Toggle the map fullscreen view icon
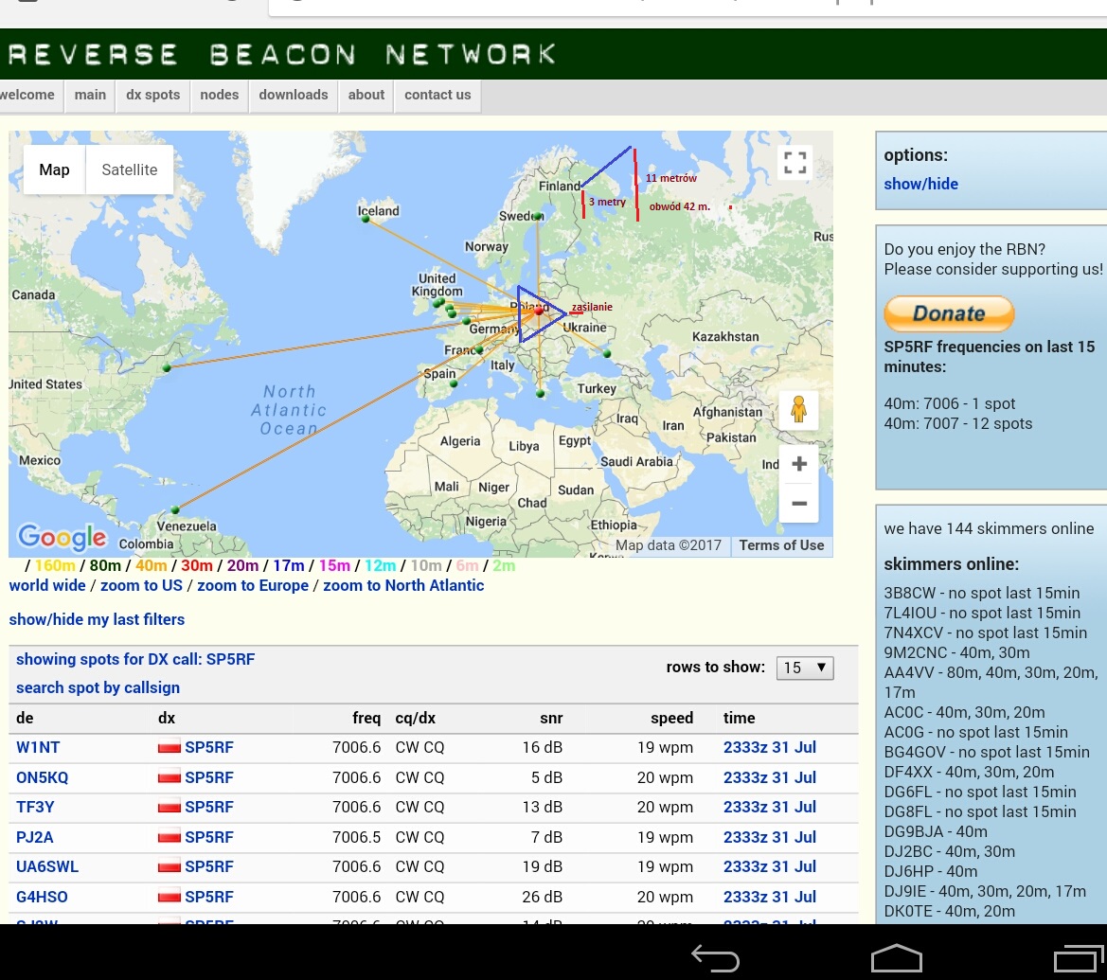 tap(795, 163)
